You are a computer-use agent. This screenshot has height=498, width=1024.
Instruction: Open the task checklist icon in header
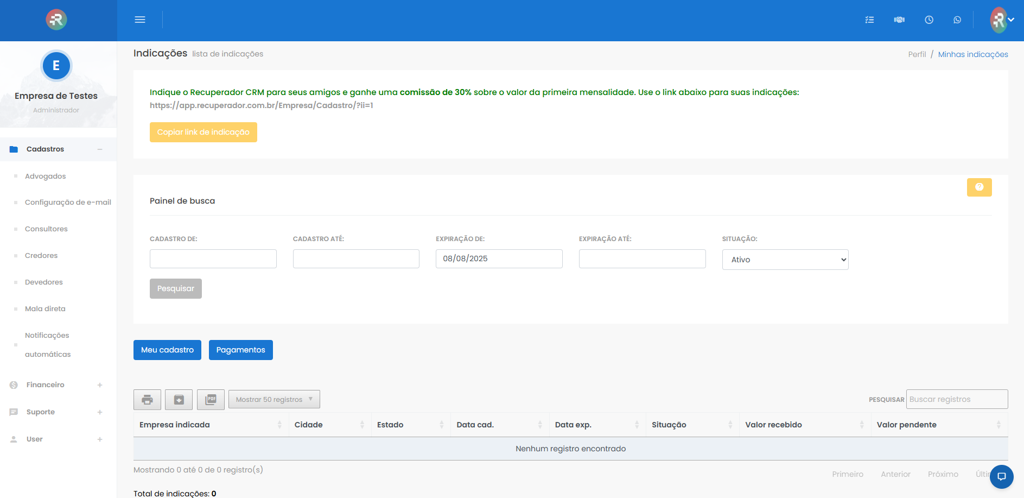(869, 20)
